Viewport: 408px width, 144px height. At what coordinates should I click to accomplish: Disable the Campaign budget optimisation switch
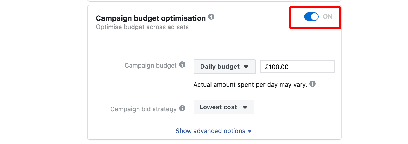[311, 17]
